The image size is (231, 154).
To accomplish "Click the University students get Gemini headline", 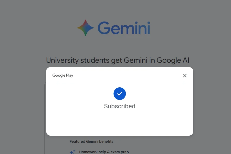I will pyautogui.click(x=118, y=60).
